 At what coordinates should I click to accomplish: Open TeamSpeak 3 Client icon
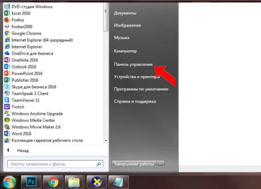coord(7,93)
